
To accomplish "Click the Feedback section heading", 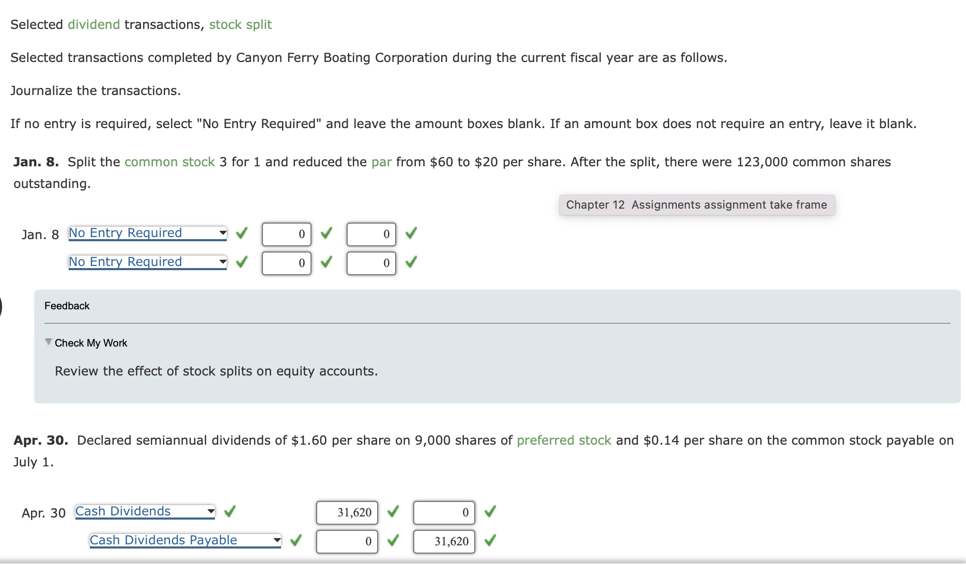I will pos(67,305).
